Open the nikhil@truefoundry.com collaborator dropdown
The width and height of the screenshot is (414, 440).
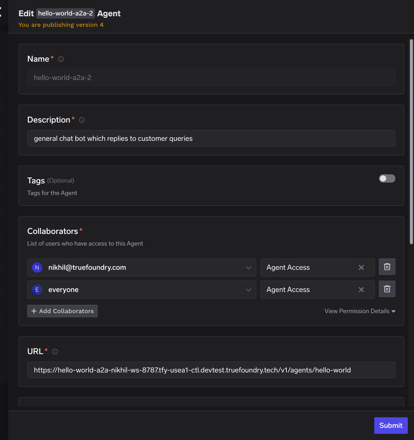point(248,267)
